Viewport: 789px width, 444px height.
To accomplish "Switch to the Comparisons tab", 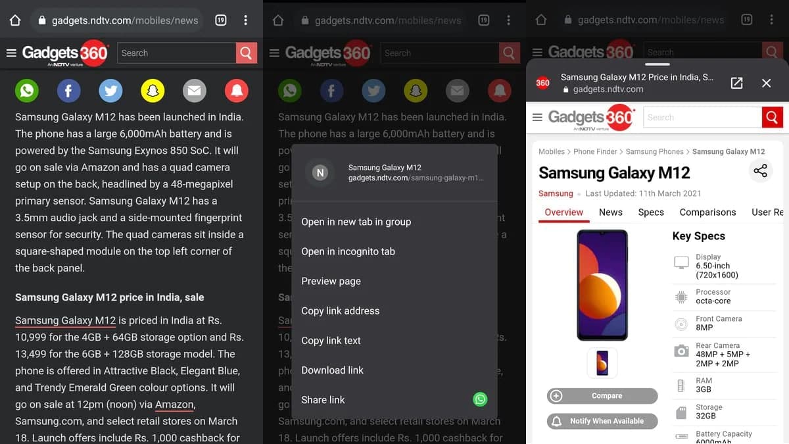I will [707, 212].
